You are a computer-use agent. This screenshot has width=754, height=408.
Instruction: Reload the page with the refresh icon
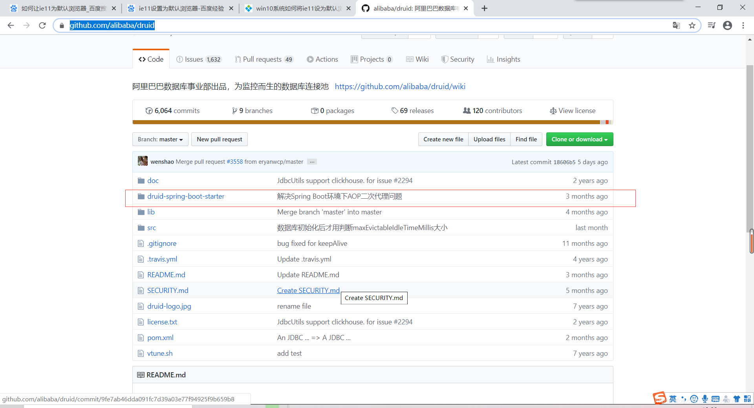42,26
